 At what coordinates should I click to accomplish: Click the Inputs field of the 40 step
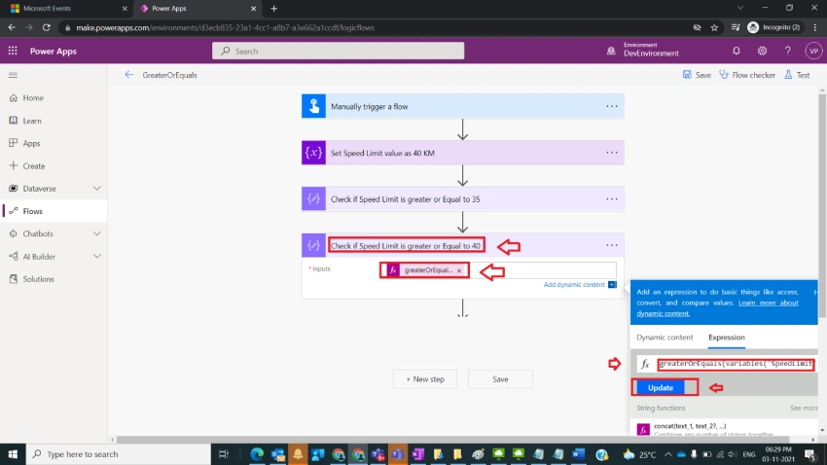click(x=497, y=270)
